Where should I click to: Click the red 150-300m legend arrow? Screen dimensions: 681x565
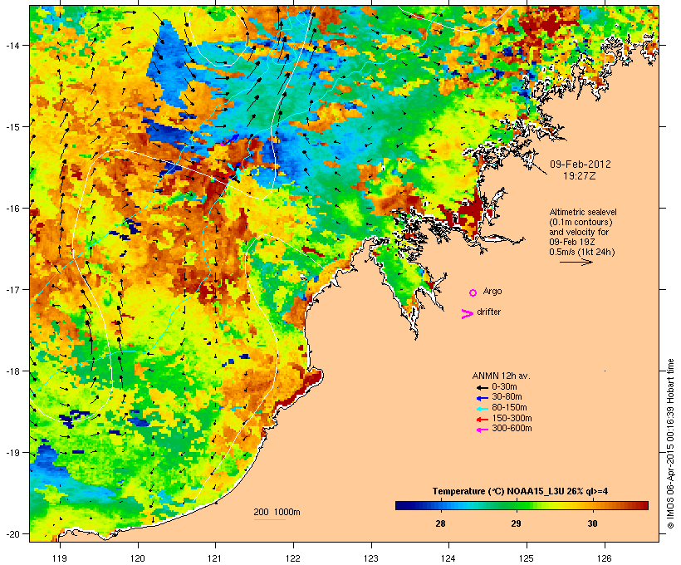point(482,420)
